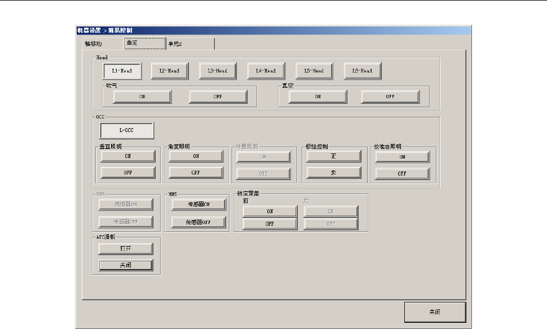
Task: Choose the L4-Head button
Action: click(x=266, y=71)
